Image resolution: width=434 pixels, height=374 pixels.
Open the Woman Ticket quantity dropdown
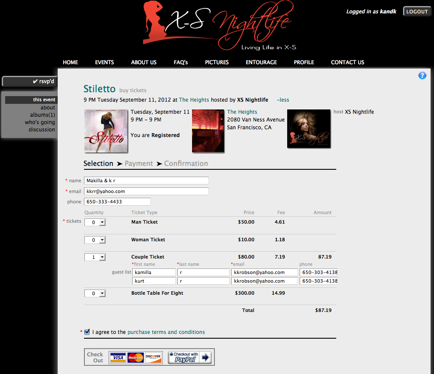pos(95,240)
